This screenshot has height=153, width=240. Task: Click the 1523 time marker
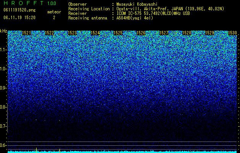tap(72, 33)
